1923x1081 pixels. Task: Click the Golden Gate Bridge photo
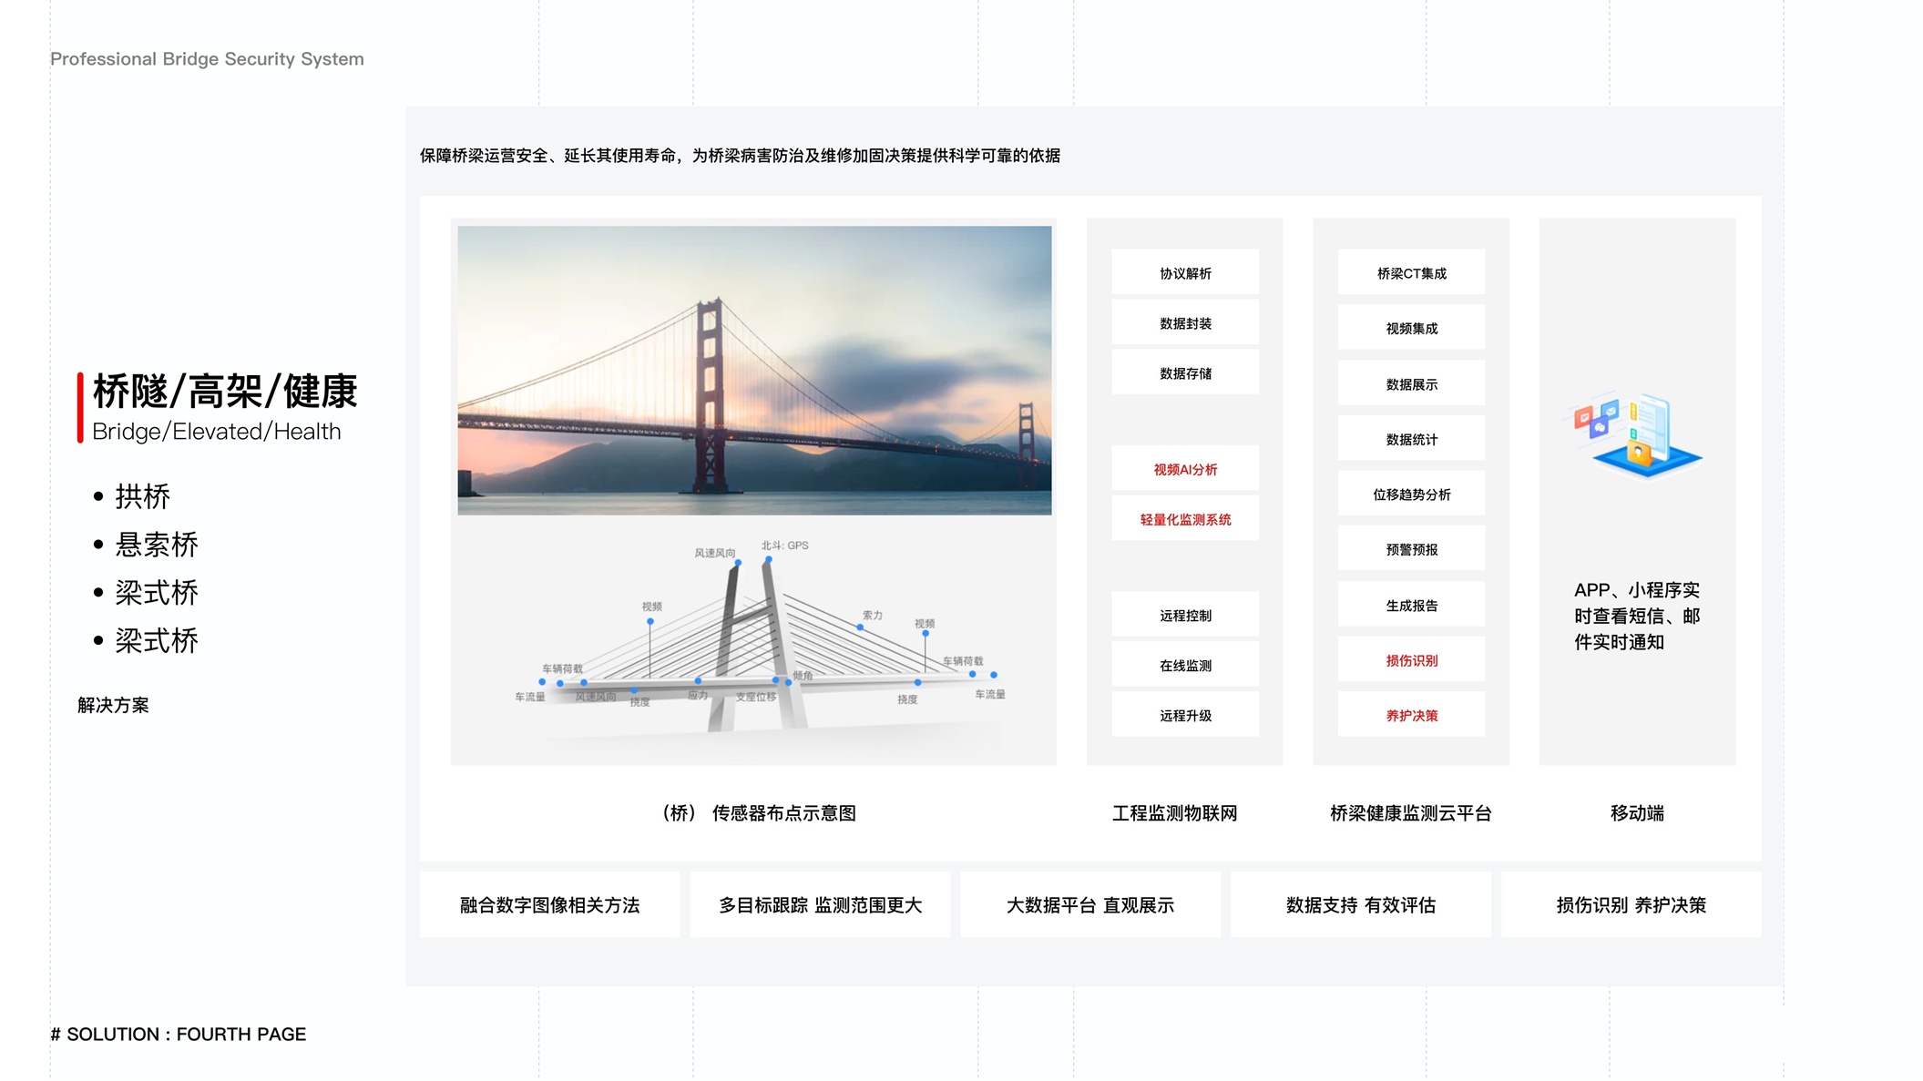(x=754, y=370)
